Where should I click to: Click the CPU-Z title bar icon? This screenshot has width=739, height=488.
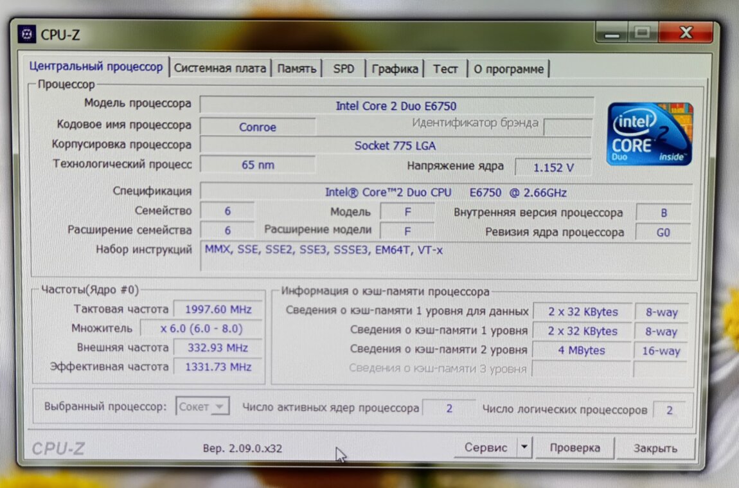tap(27, 34)
